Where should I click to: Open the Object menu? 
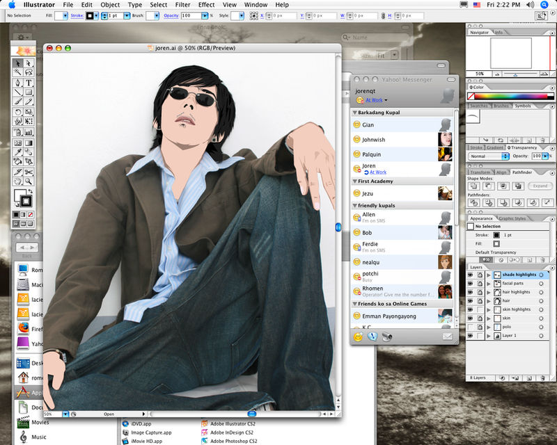click(110, 5)
